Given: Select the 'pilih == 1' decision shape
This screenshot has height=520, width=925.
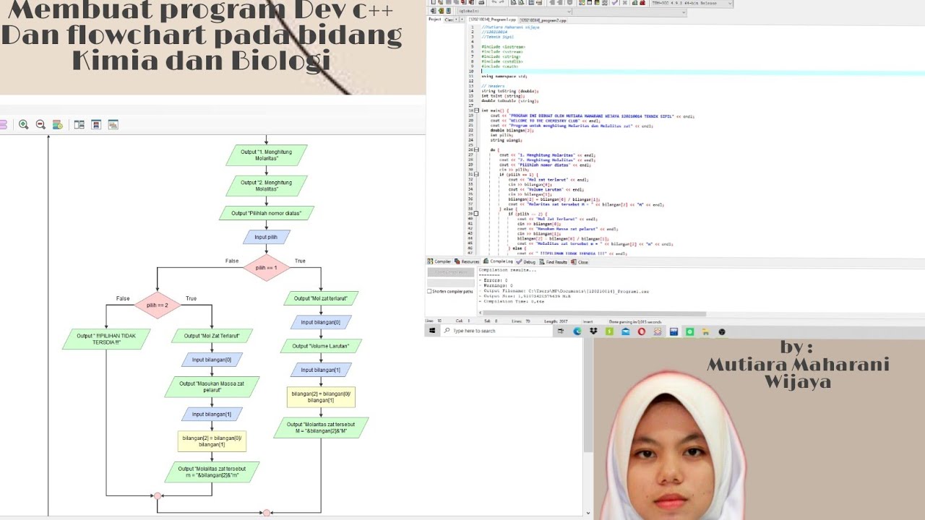Looking at the screenshot, I should 266,267.
